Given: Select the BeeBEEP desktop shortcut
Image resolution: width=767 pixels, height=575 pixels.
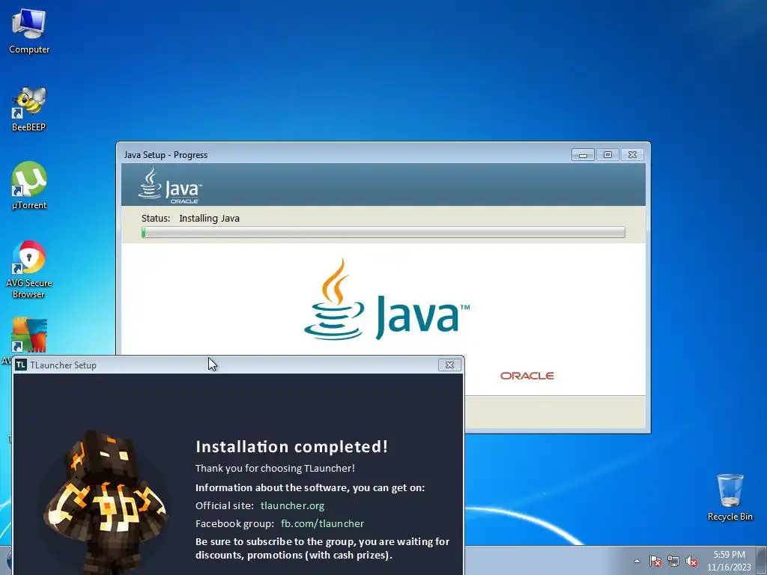Looking at the screenshot, I should click(x=29, y=109).
